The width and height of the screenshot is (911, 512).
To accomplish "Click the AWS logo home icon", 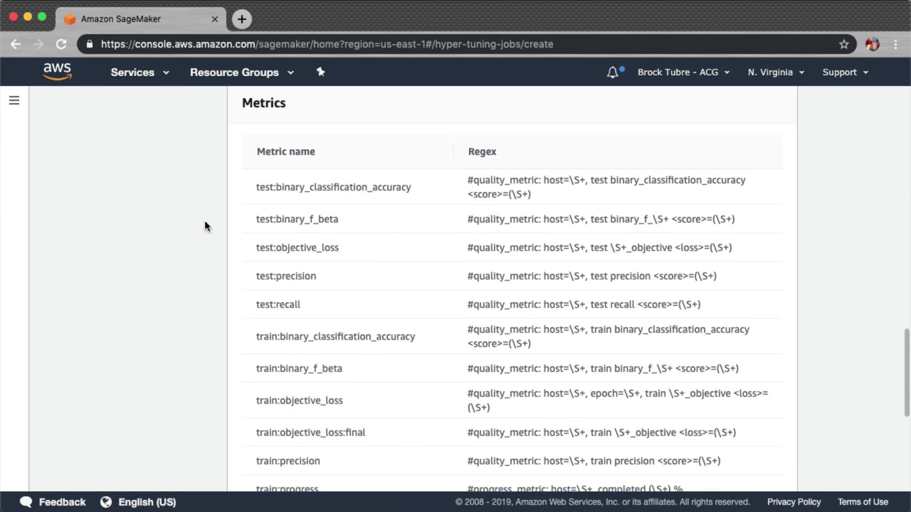I will point(57,72).
